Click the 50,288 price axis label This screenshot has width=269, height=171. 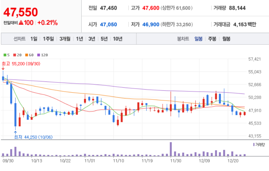click(x=255, y=98)
